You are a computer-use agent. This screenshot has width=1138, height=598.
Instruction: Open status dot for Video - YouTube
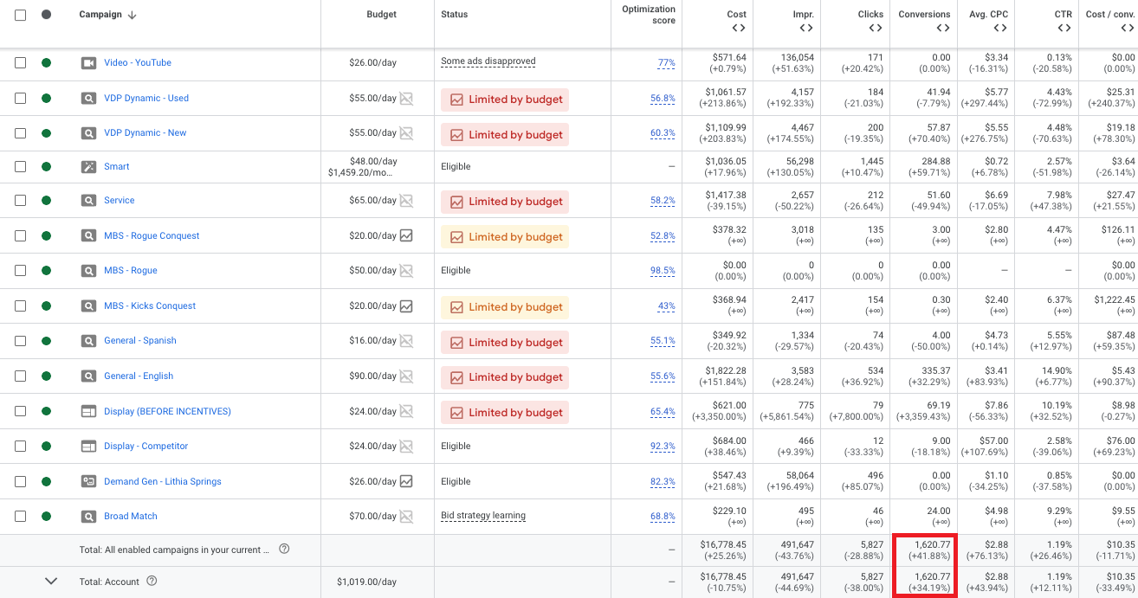pyautogui.click(x=47, y=62)
